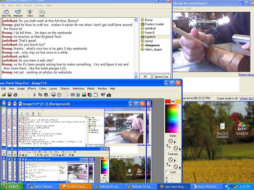The height and width of the screenshot is (190, 254).
Task: Click the IM button
Action: [145, 76]
